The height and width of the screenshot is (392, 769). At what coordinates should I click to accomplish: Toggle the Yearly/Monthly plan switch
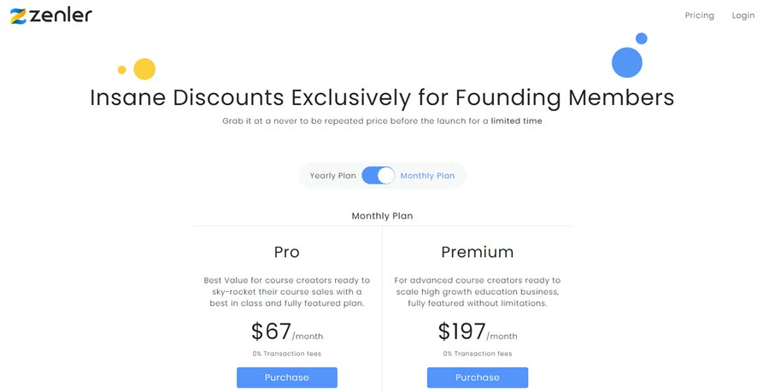[x=379, y=175]
